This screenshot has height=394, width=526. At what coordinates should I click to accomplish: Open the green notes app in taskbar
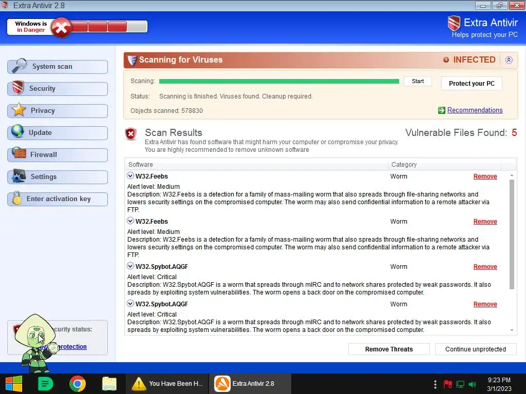pos(45,384)
